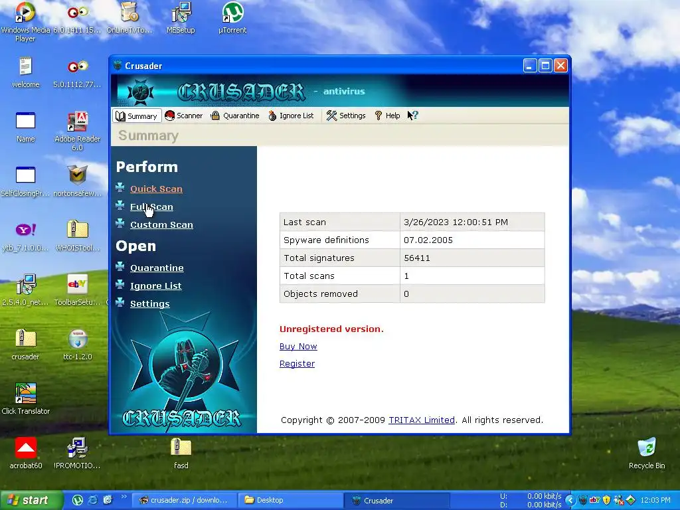Viewport: 680px width, 510px height.
Task: Click the taskbar clock showing 12:03 PM
Action: coord(655,500)
